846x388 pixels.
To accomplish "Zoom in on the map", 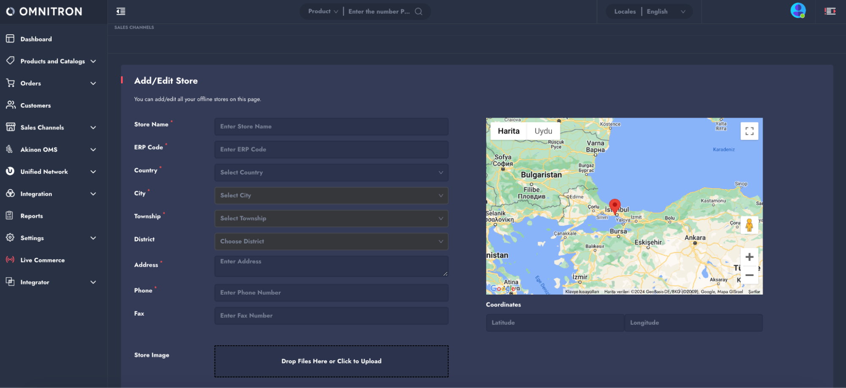I will [749, 257].
